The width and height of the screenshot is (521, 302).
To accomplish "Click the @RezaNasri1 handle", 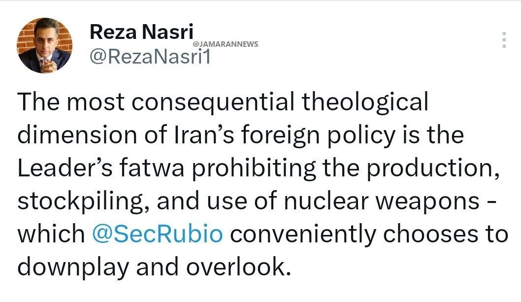I will pos(150,57).
